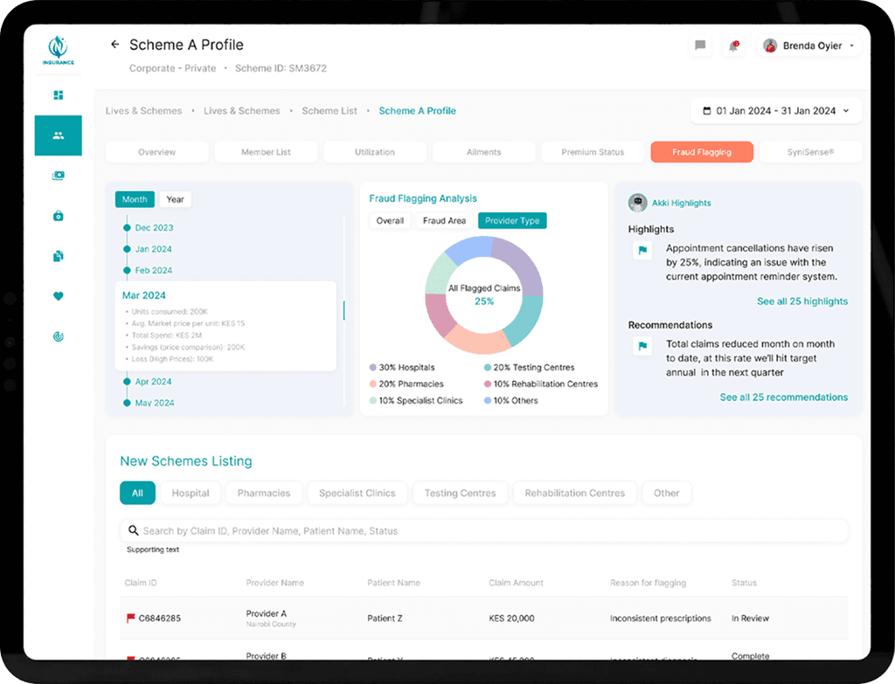Select Overall fraud analysis view

pyautogui.click(x=390, y=221)
